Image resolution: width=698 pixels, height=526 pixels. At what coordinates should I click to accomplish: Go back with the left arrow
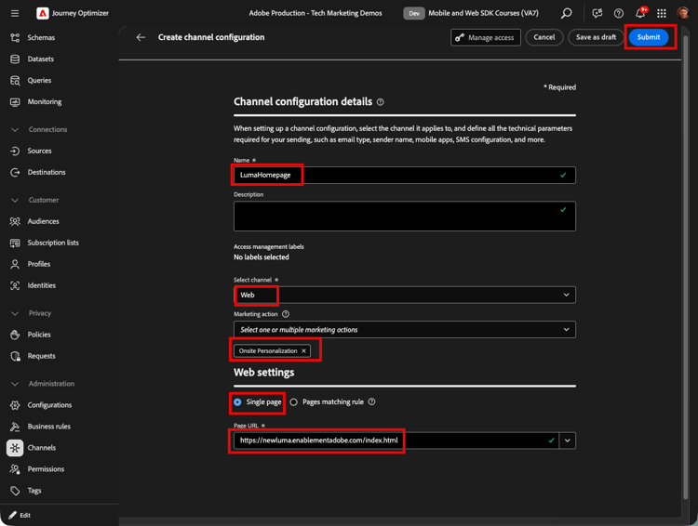141,37
